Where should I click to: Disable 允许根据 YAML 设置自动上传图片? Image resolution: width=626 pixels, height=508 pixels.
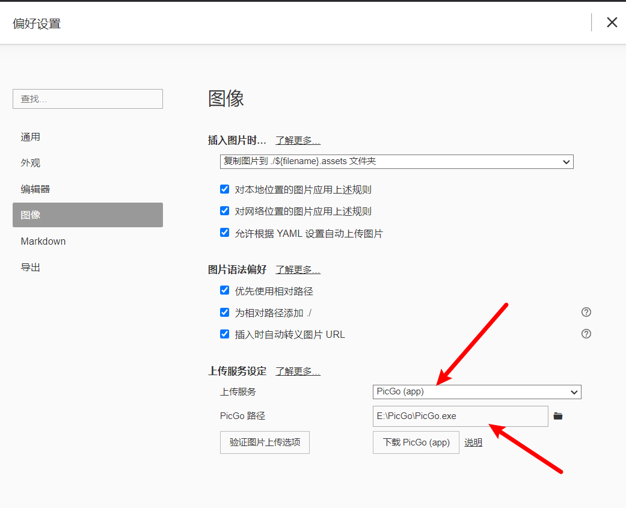(x=225, y=233)
